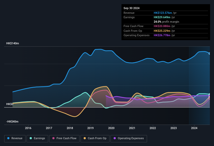This screenshot has height=146, width=214.
Task: Click the HK$140m y-axis label
Action: coord(13,43)
